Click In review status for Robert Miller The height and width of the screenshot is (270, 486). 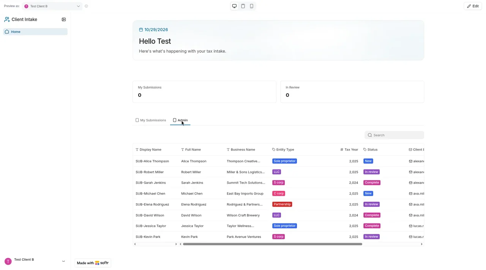coord(372,172)
